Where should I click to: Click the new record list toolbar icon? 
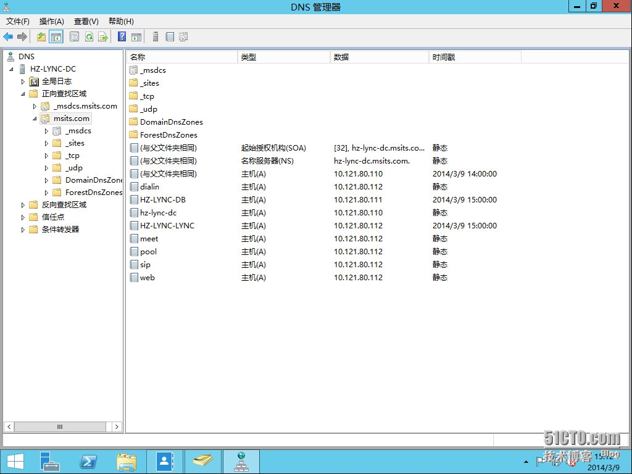coord(170,37)
